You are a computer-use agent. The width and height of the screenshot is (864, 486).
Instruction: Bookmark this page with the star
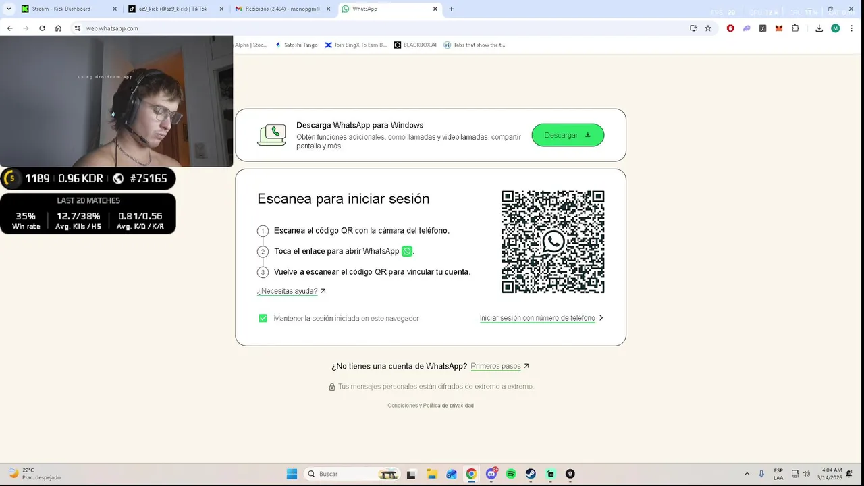708,28
